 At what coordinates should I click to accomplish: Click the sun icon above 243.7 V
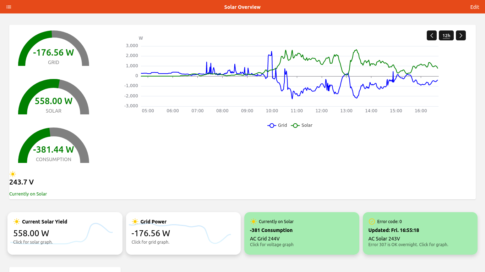click(13, 174)
